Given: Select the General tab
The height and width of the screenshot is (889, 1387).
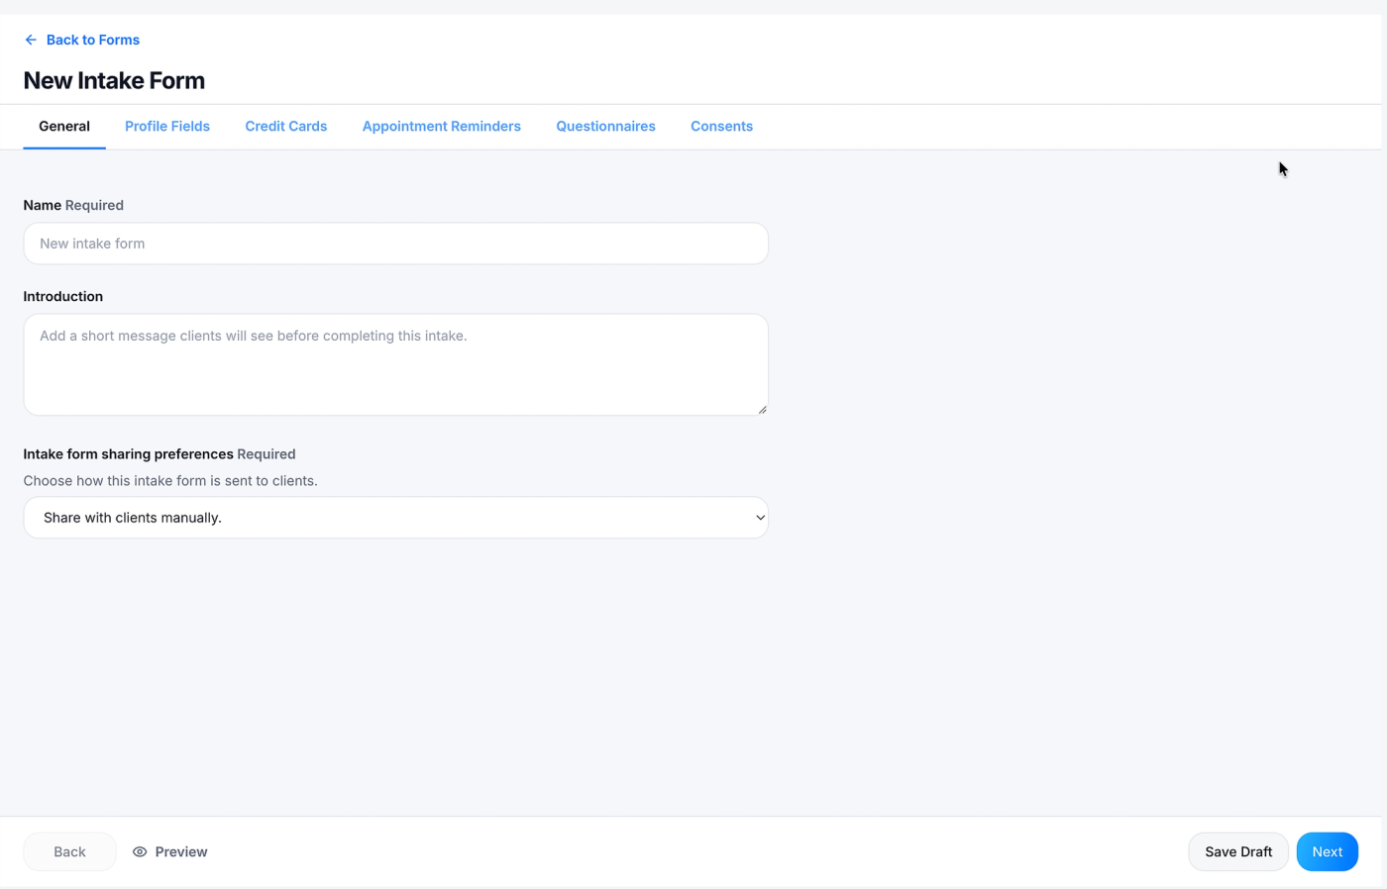Looking at the screenshot, I should [64, 127].
